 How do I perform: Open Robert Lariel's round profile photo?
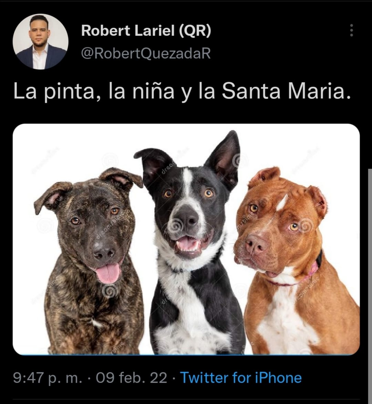[x=40, y=41]
